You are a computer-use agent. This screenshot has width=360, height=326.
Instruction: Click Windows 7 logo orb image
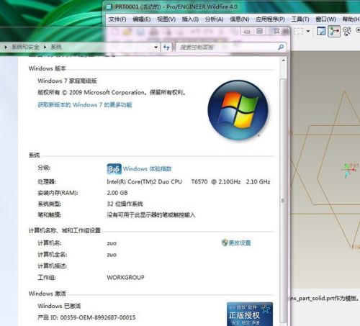coord(238,110)
